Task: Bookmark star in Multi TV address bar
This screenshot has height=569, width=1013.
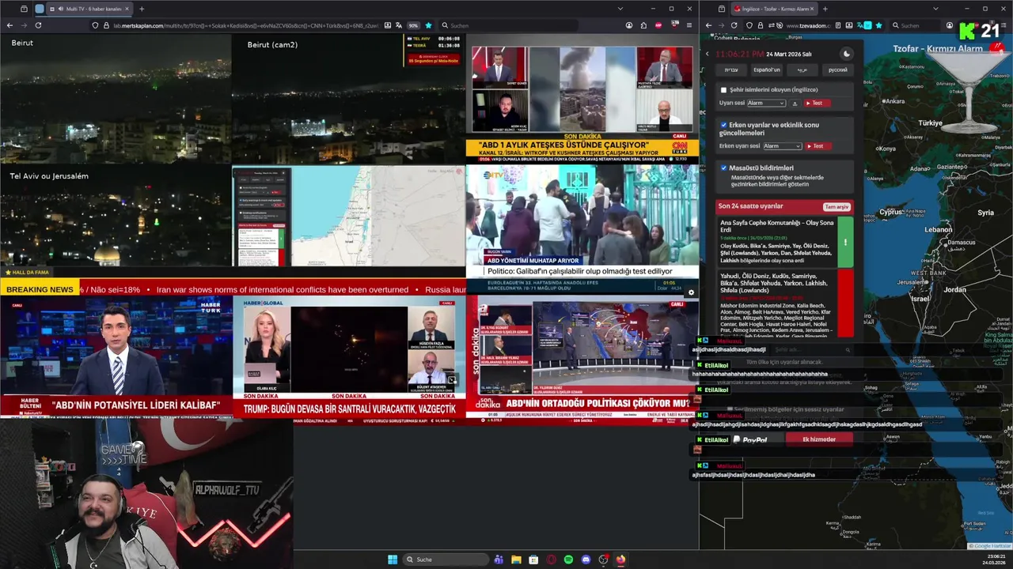Action: tap(428, 25)
